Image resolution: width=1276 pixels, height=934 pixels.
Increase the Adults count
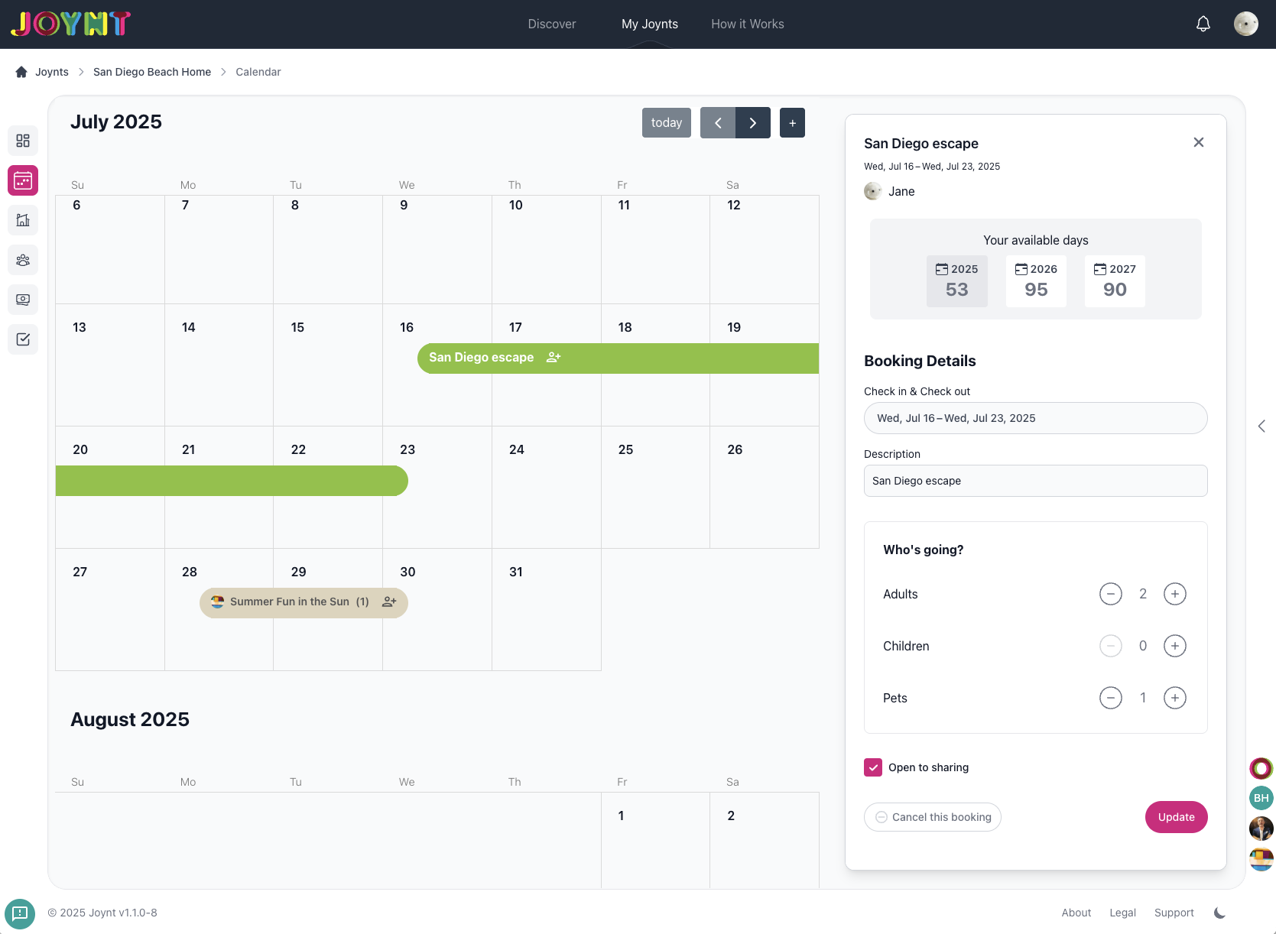1174,594
